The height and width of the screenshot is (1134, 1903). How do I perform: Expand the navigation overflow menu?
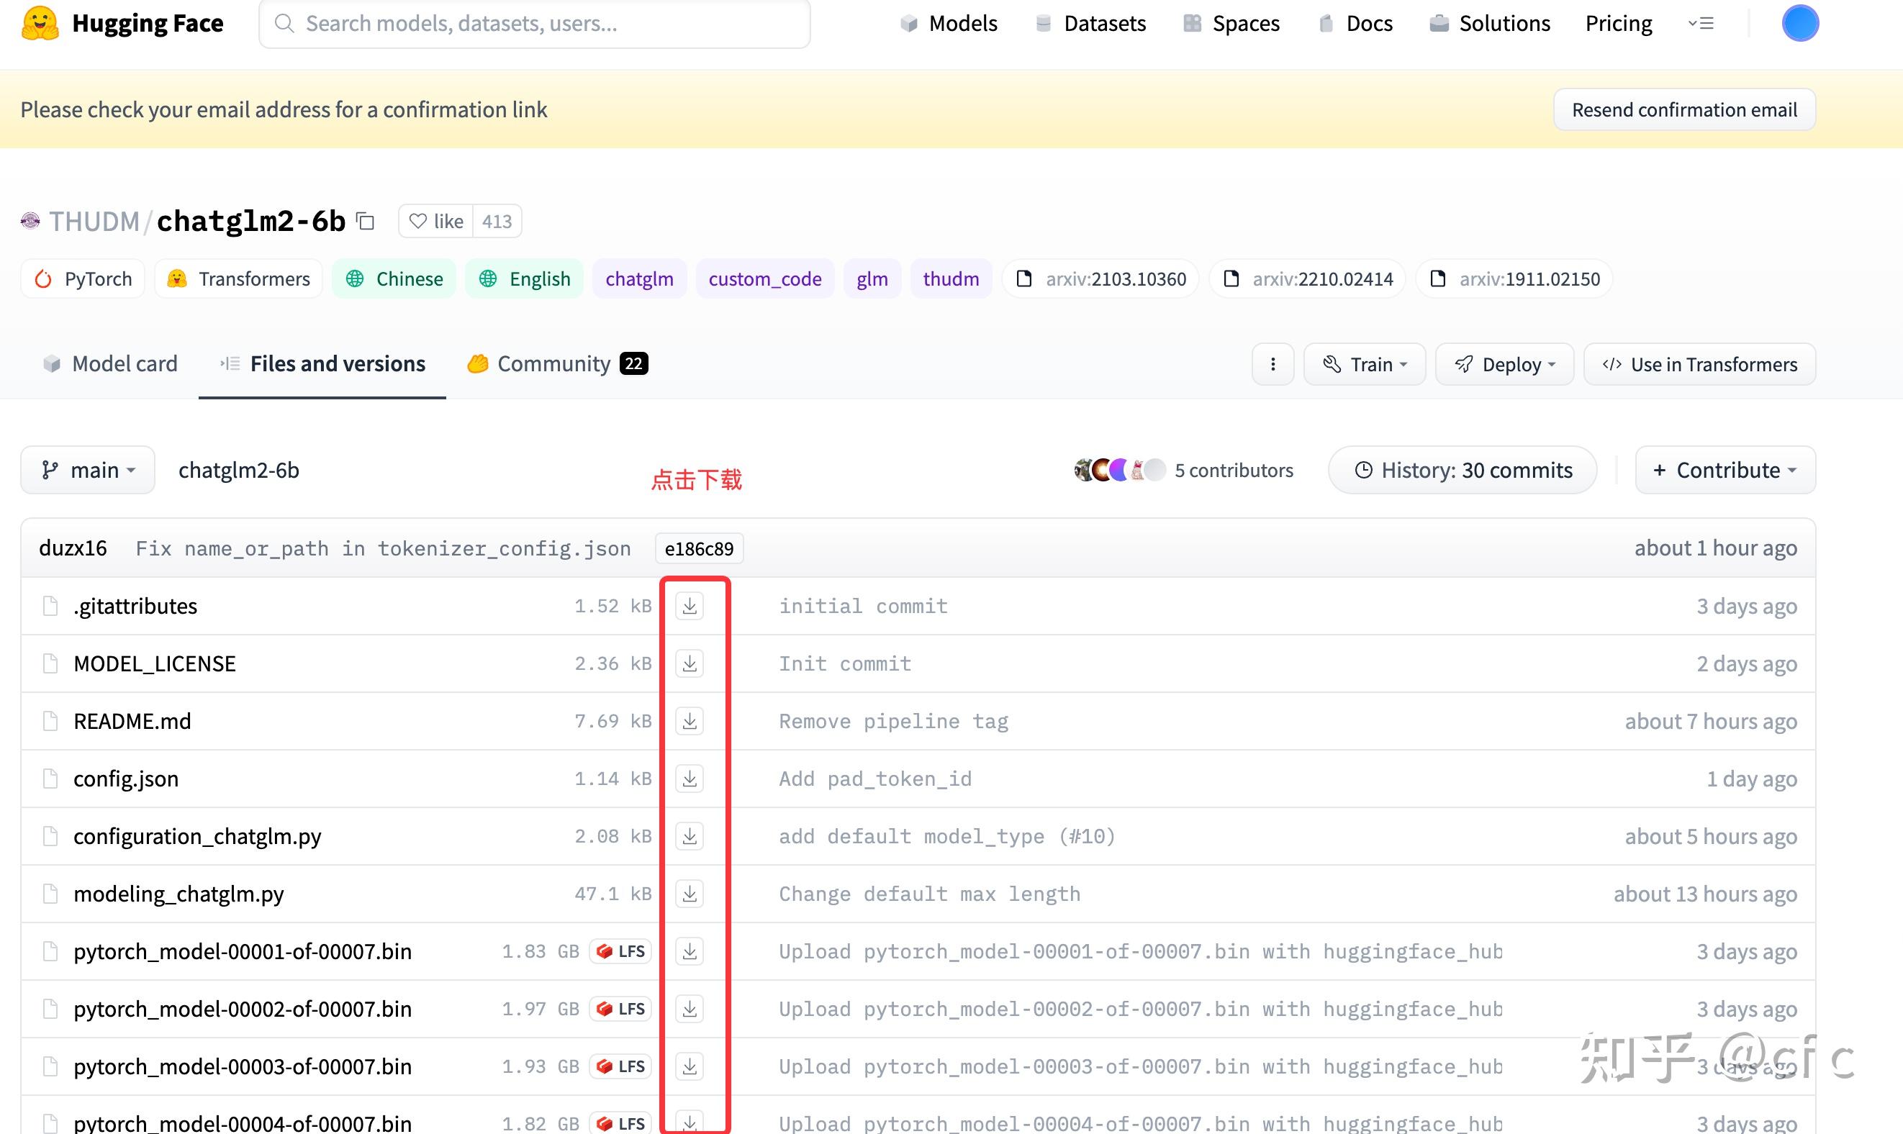pyautogui.click(x=1701, y=24)
